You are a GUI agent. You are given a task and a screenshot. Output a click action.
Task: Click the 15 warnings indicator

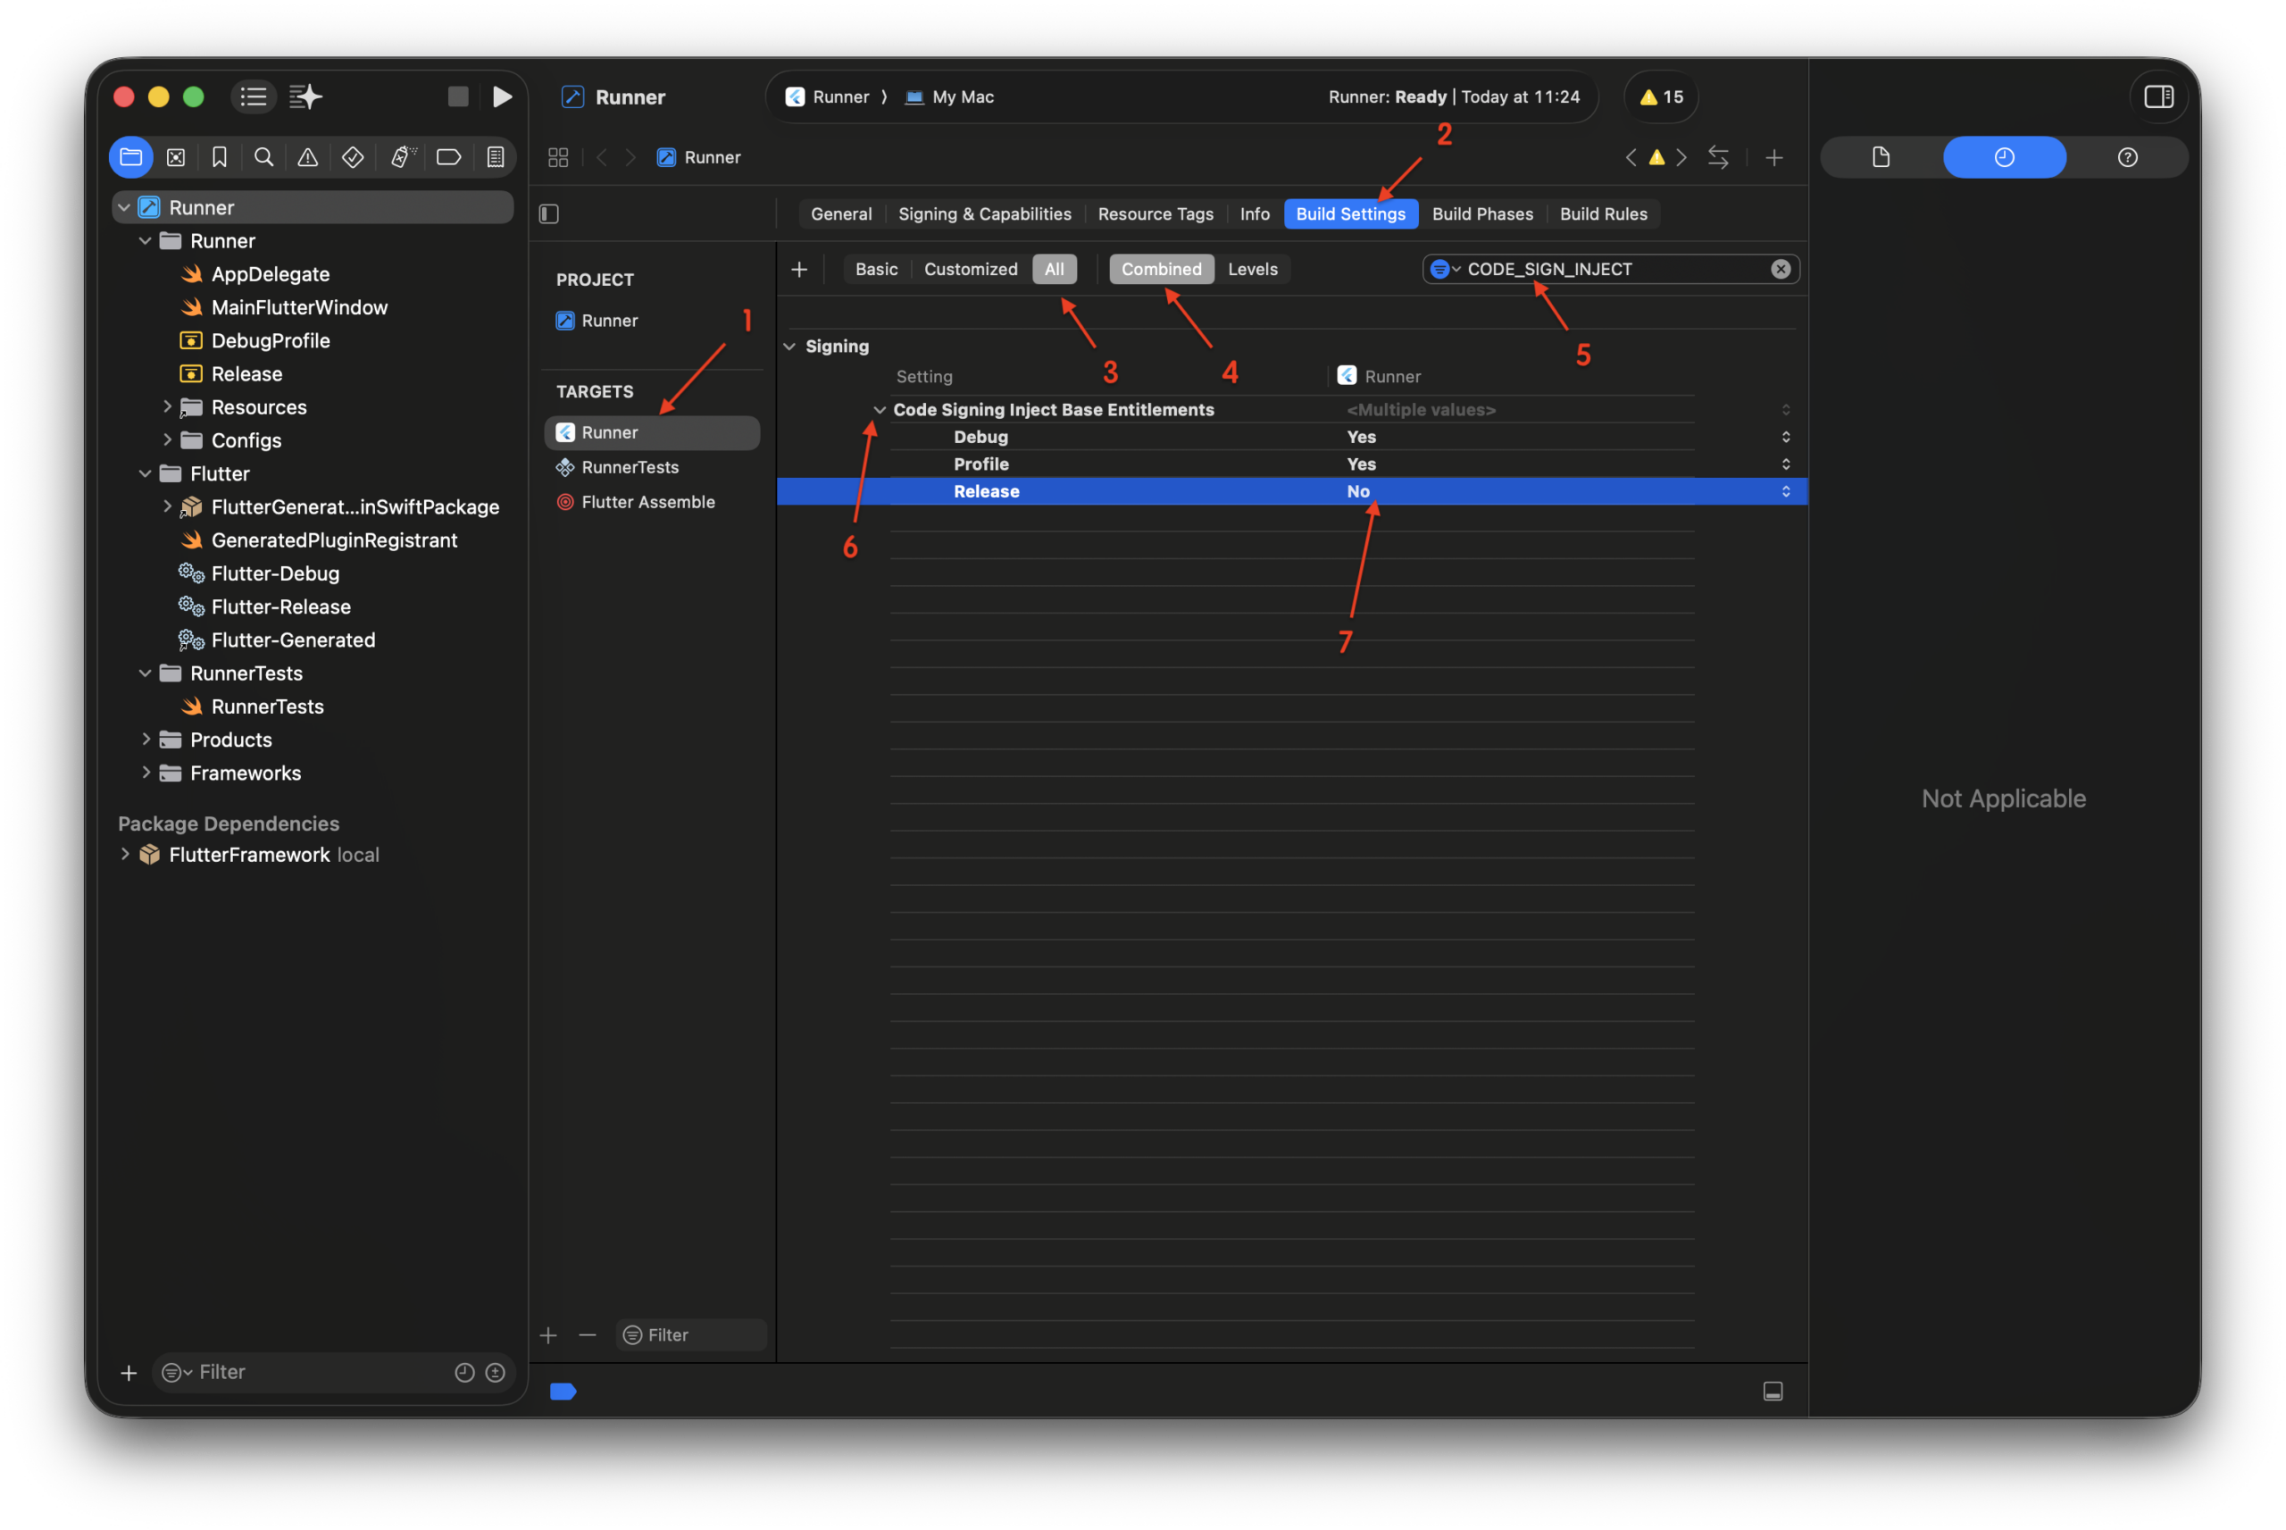click(1661, 96)
